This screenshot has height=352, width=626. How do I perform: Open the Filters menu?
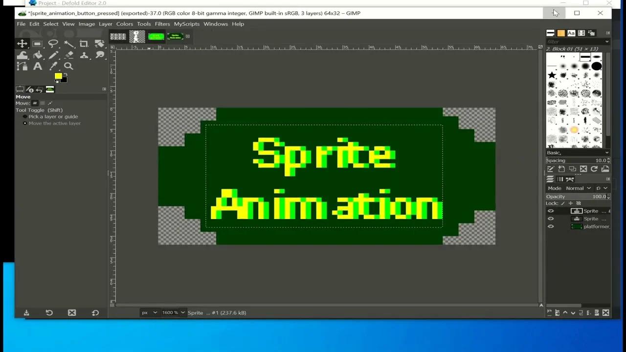[x=162, y=23]
